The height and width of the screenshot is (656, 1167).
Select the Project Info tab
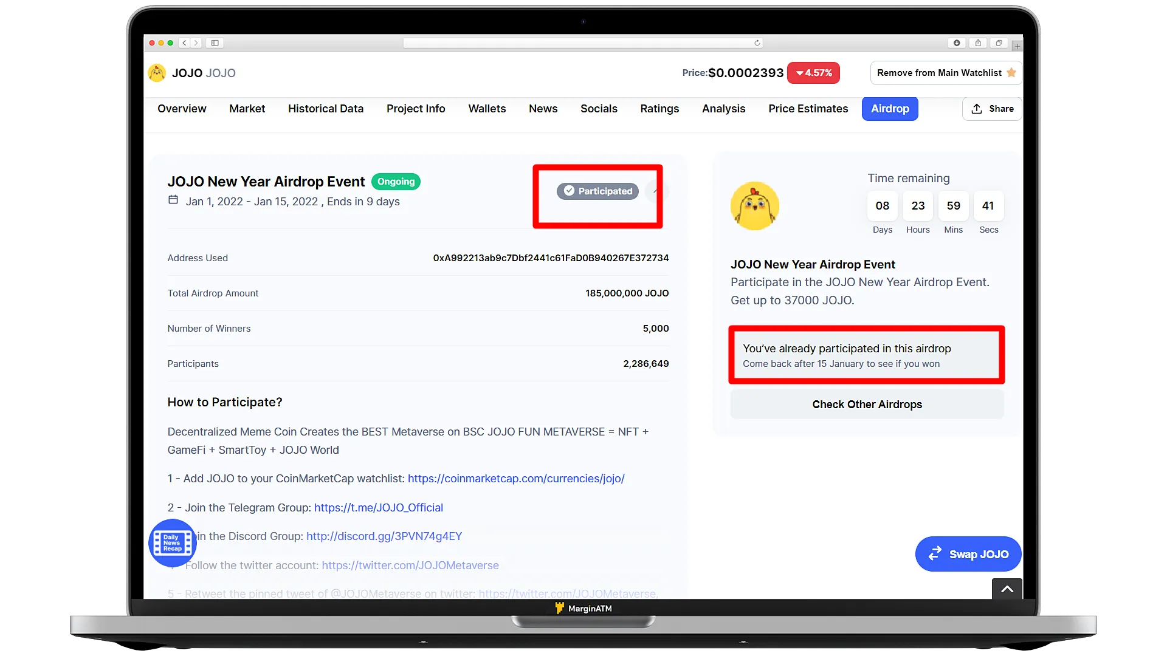click(416, 109)
